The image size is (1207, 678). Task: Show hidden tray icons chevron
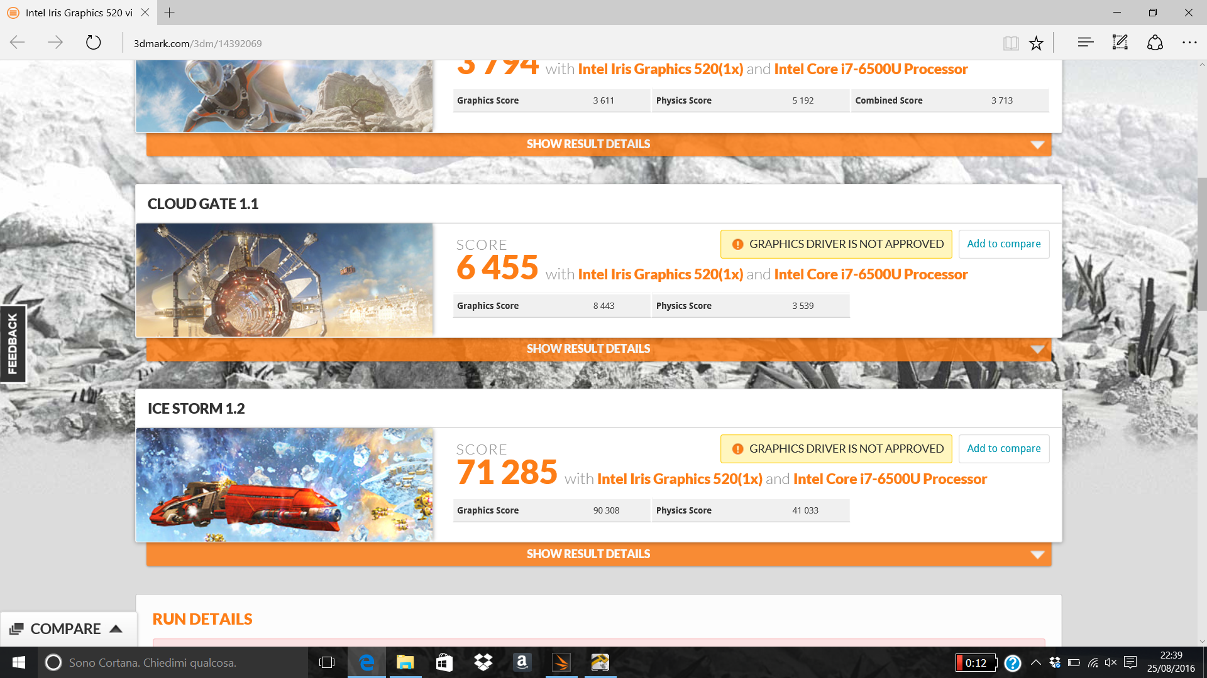[x=1036, y=662]
